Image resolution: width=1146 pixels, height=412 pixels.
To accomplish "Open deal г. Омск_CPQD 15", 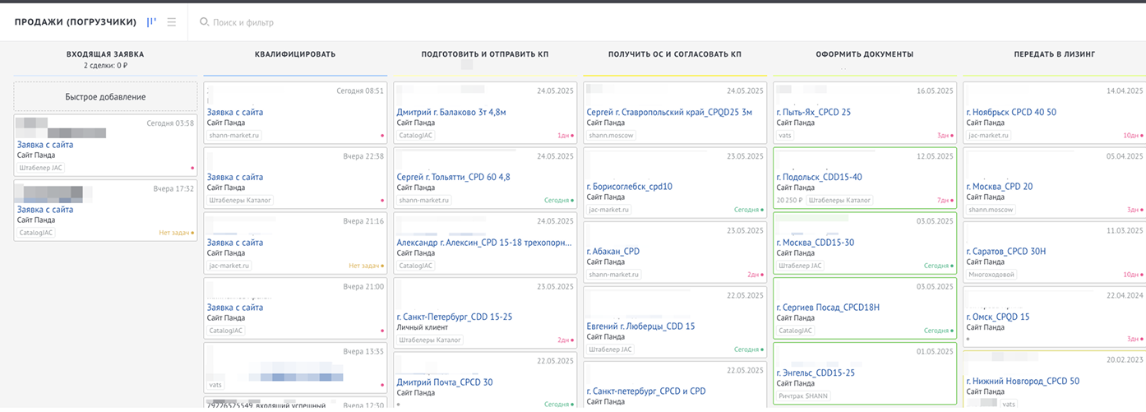I will 997,317.
